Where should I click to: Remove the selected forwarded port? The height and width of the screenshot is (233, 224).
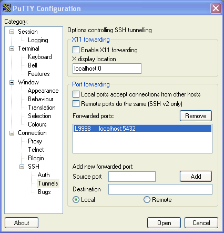pos(196,116)
